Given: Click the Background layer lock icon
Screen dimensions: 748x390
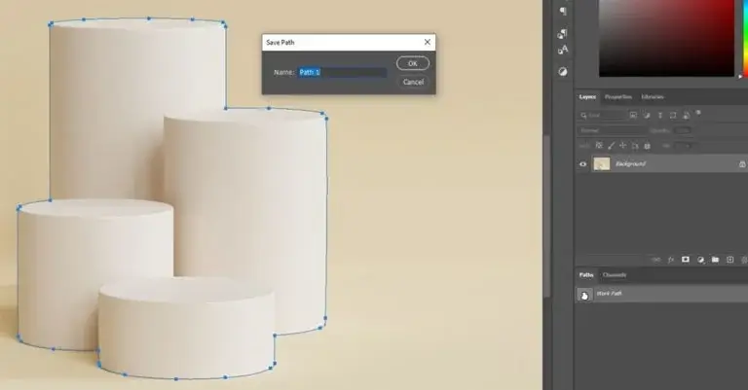Looking at the screenshot, I should pyautogui.click(x=742, y=163).
